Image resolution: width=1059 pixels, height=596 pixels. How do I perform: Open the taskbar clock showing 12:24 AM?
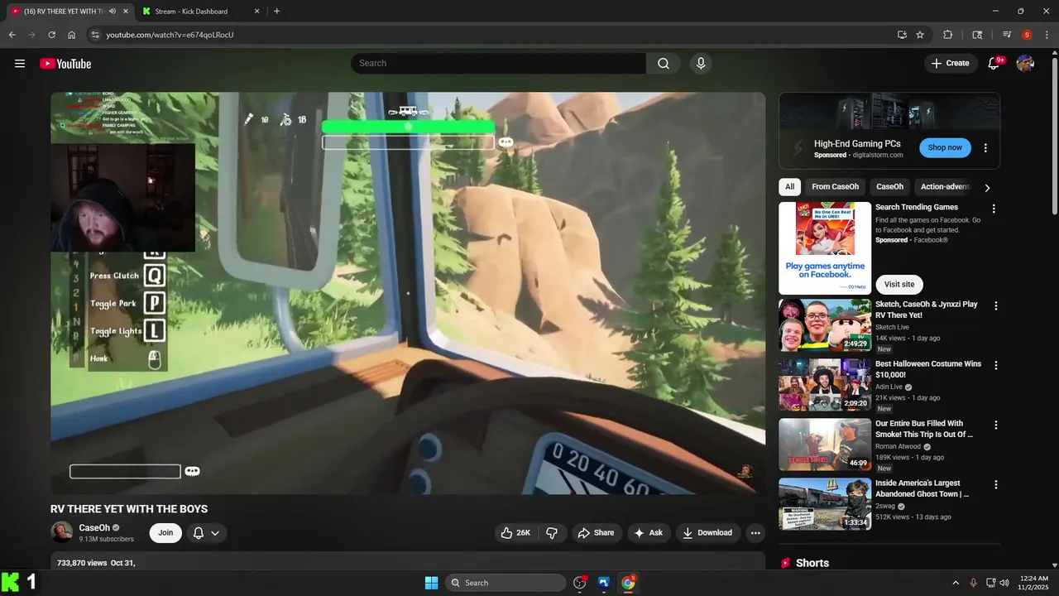[x=1034, y=583]
